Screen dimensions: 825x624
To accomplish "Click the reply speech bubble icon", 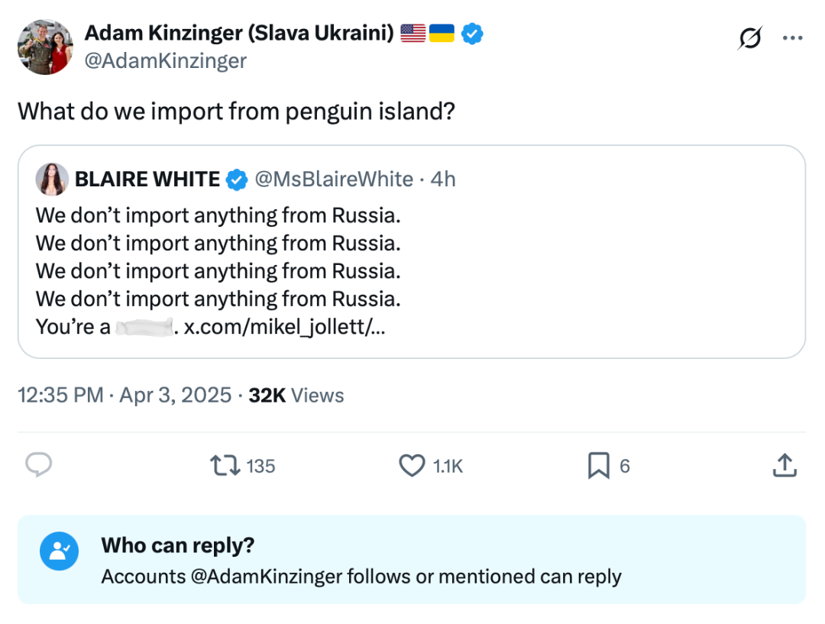I will coord(38,465).
